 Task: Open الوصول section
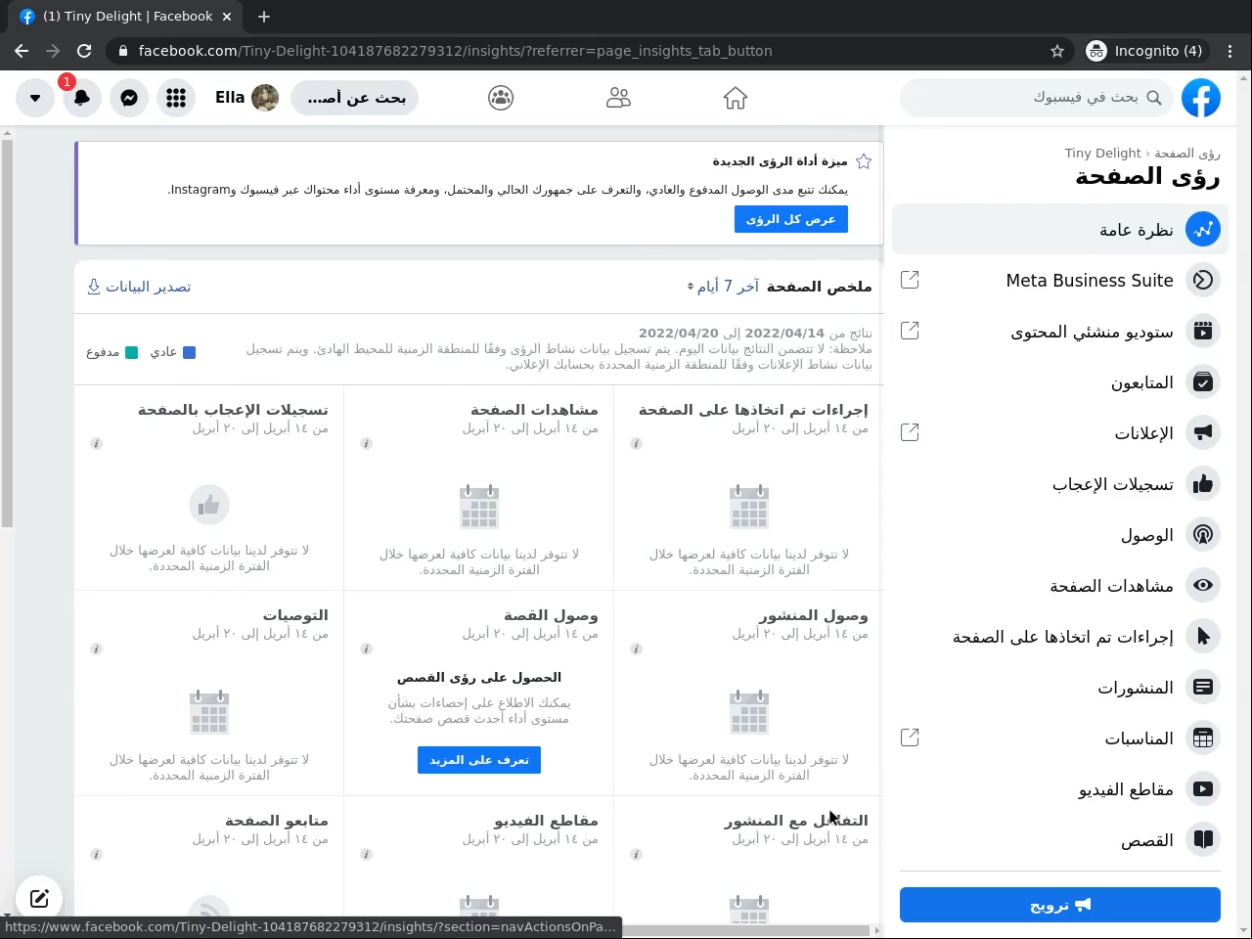(1060, 534)
